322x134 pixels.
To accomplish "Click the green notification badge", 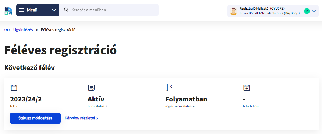I will (307, 11).
